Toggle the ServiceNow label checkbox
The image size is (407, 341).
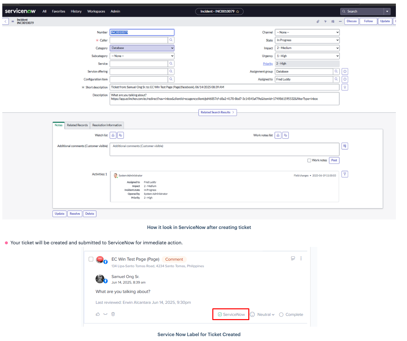coord(220,315)
